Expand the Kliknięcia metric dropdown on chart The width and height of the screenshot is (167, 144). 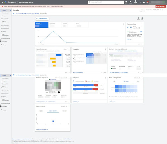39,24
